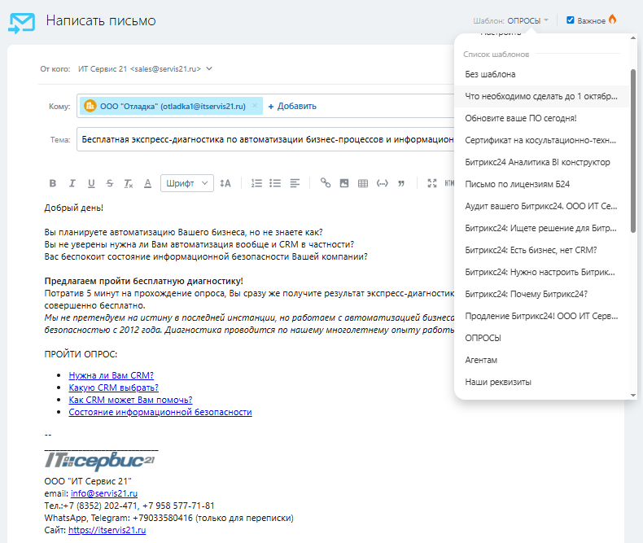Toggle the Важное checkbox
Image resolution: width=643 pixels, height=543 pixels.
click(x=571, y=20)
